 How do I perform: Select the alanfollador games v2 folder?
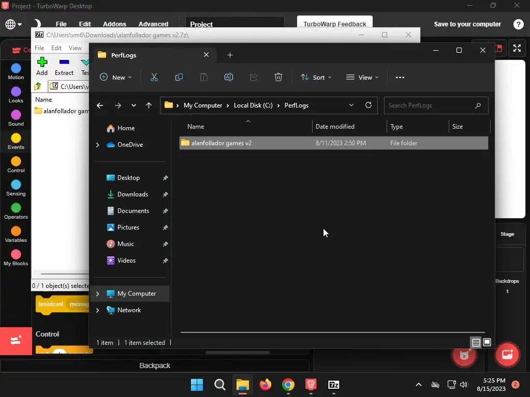click(x=334, y=143)
